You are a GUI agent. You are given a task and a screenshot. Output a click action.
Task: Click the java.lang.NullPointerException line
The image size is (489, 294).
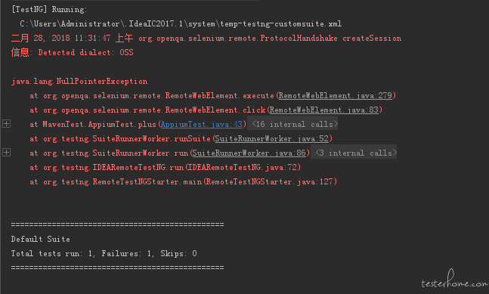[79, 82]
